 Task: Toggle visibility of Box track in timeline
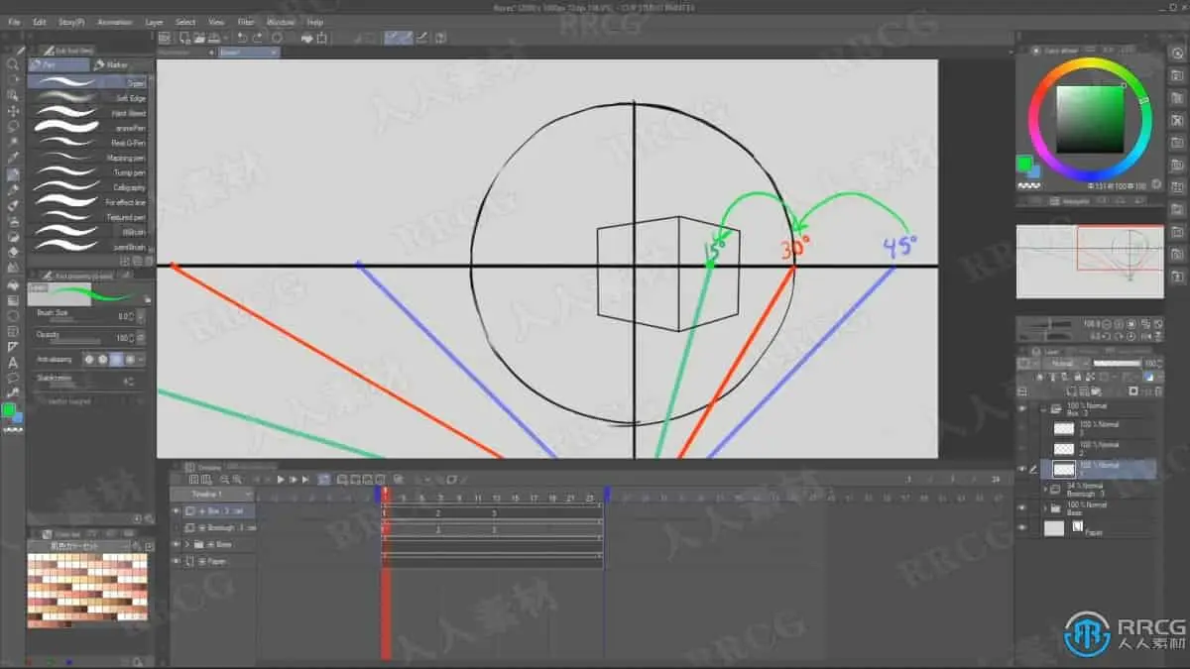point(177,511)
